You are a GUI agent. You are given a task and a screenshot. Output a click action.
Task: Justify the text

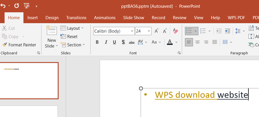[215, 42]
